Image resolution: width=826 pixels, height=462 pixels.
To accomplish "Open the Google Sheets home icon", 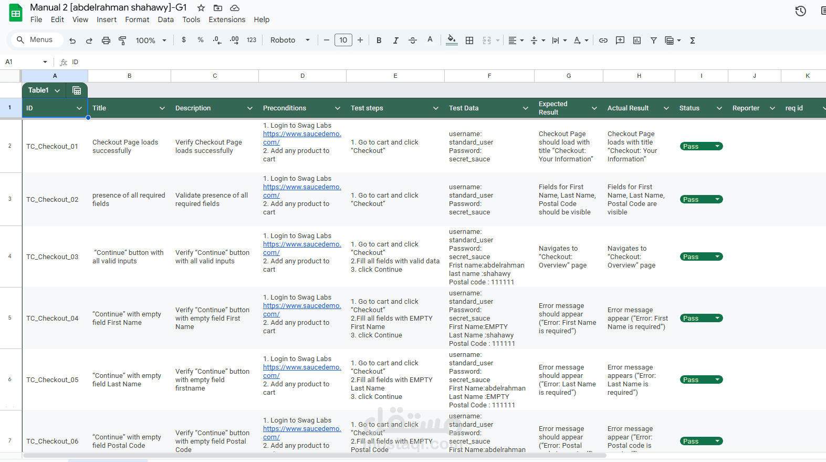I will coord(16,13).
